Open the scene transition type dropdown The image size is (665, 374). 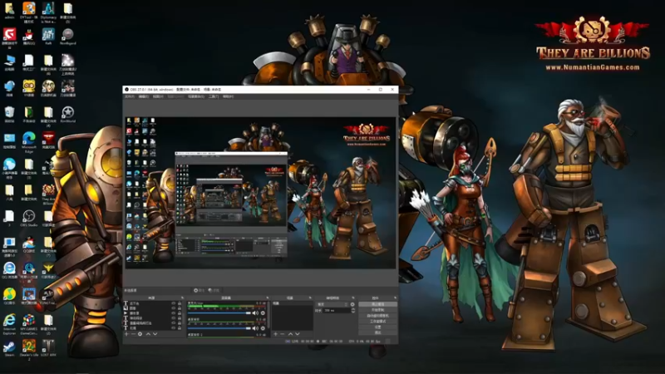[332, 304]
